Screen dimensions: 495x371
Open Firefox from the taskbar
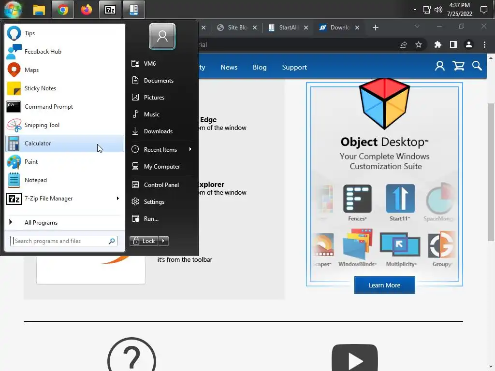86,10
